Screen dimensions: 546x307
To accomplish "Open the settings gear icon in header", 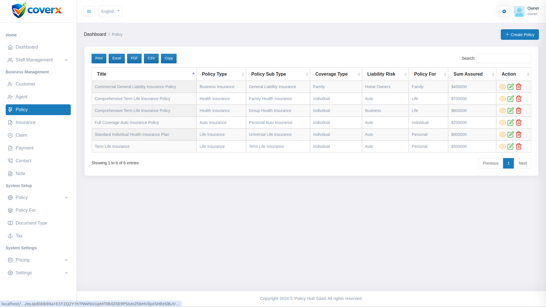I will (504, 11).
